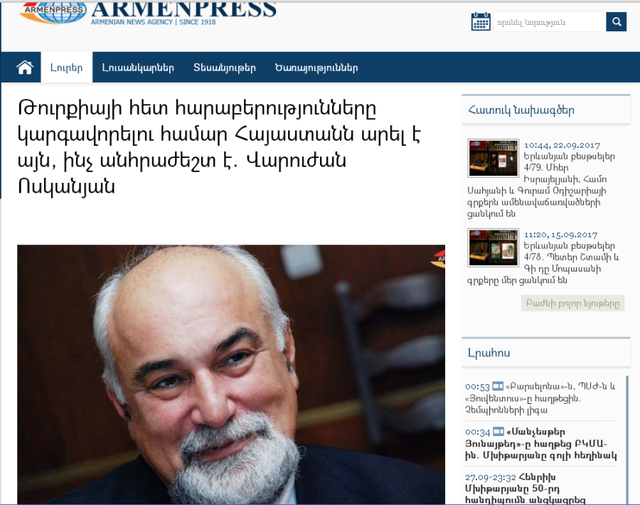Viewport: 640px width, 505px height.
Task: Click video icon beside 00:34 news item
Action: click(x=498, y=432)
